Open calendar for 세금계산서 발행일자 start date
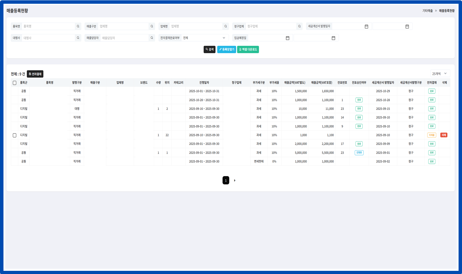 click(366, 27)
